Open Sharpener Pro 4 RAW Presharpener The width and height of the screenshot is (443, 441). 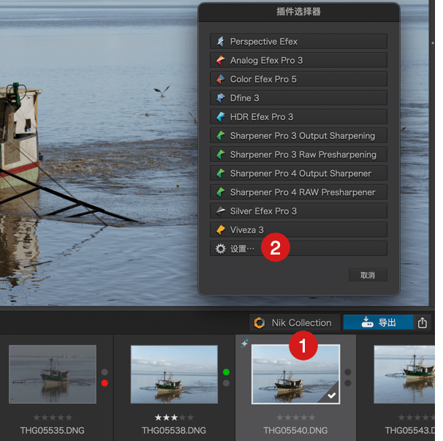298,192
